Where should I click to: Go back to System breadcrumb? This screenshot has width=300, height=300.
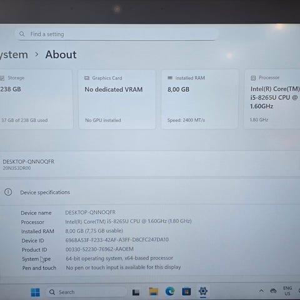pos(14,54)
